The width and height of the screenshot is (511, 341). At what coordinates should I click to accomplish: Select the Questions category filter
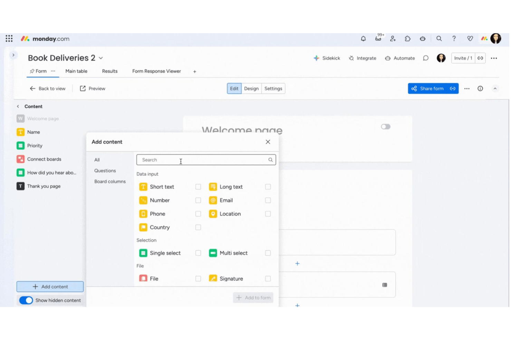(x=105, y=171)
